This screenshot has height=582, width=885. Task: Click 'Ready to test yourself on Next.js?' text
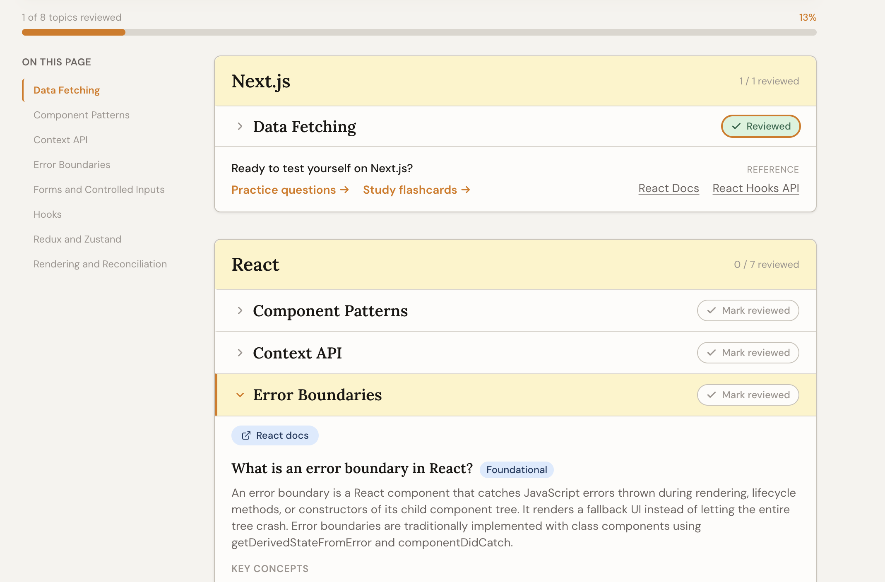coord(322,168)
